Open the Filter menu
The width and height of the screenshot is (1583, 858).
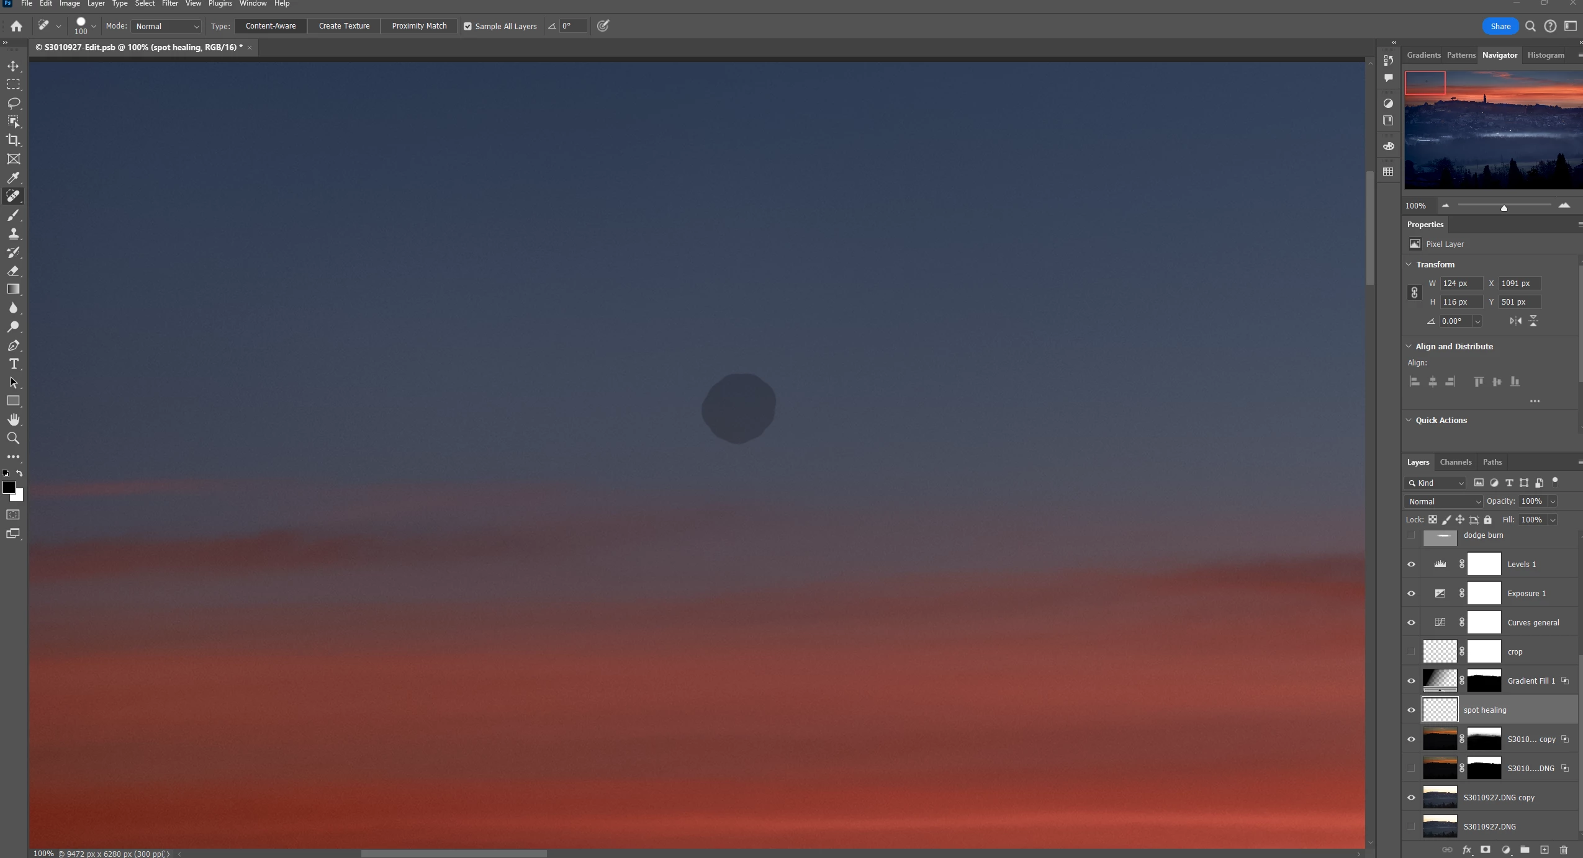point(169,4)
